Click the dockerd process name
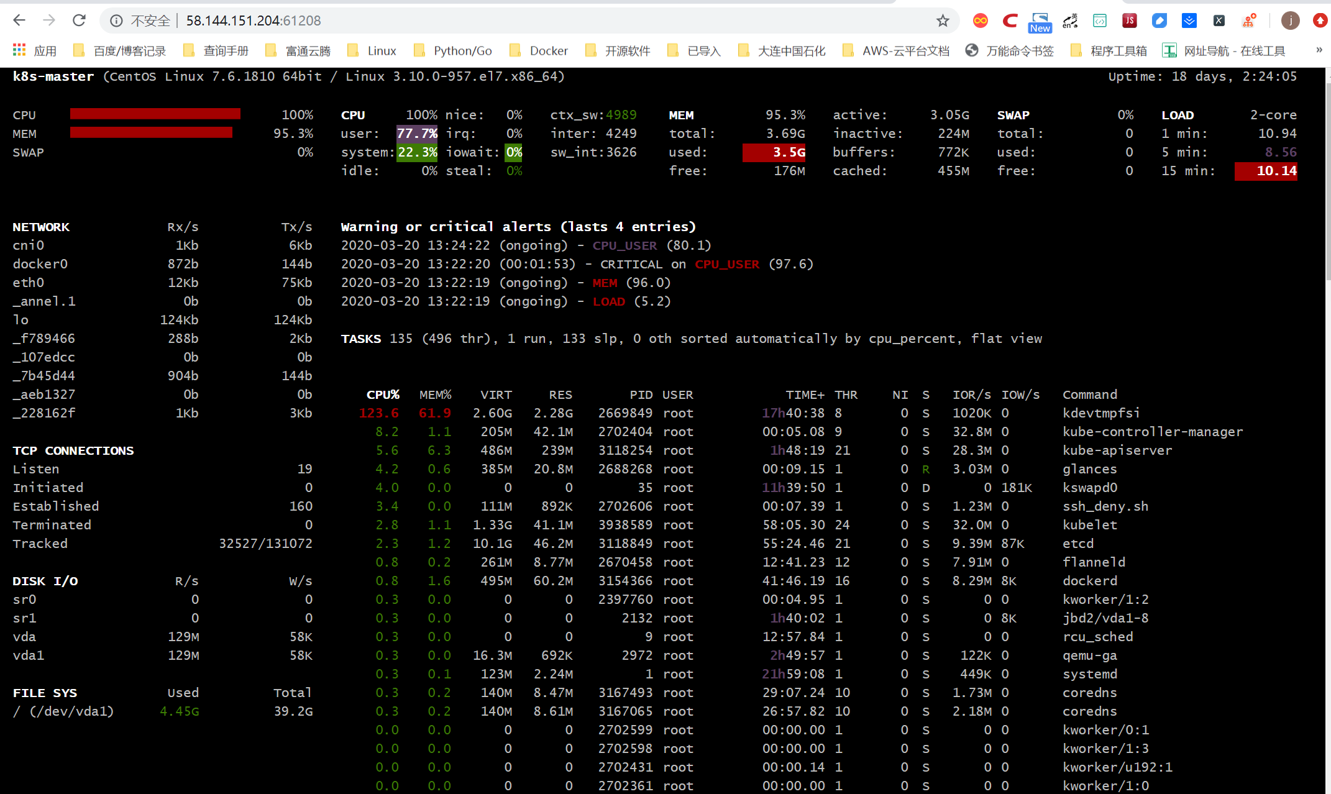 (1090, 581)
